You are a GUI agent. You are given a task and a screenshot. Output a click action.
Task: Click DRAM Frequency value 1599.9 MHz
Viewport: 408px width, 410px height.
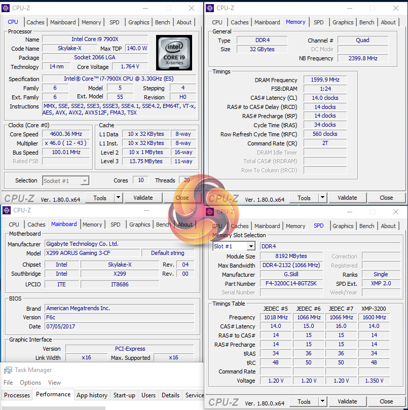click(325, 80)
